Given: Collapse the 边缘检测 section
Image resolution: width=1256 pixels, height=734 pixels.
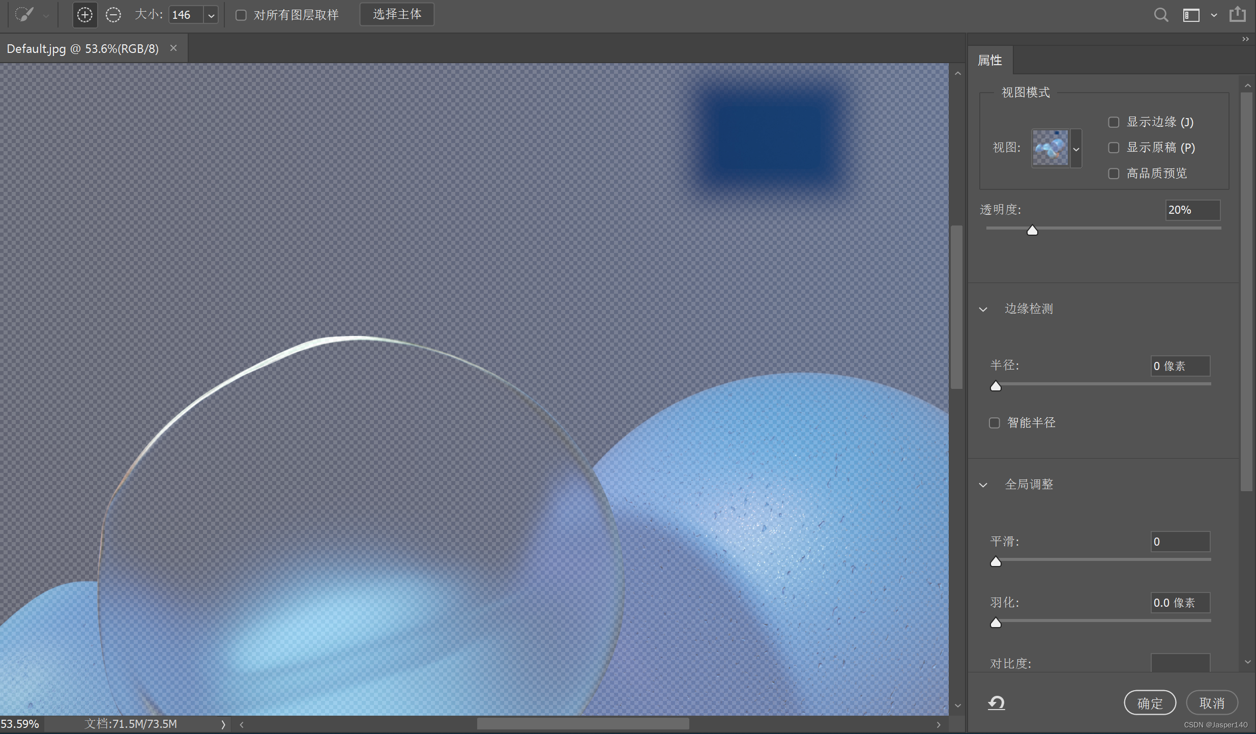Looking at the screenshot, I should click(x=983, y=309).
